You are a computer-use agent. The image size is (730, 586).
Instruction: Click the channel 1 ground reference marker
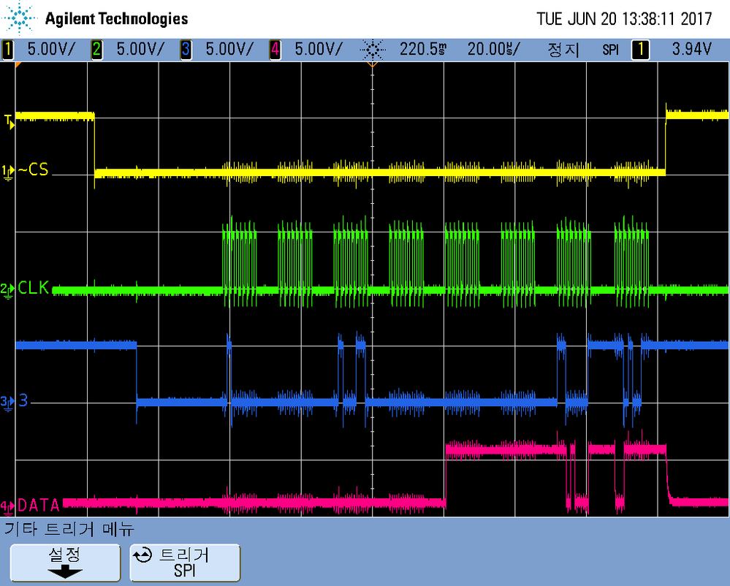coord(8,172)
